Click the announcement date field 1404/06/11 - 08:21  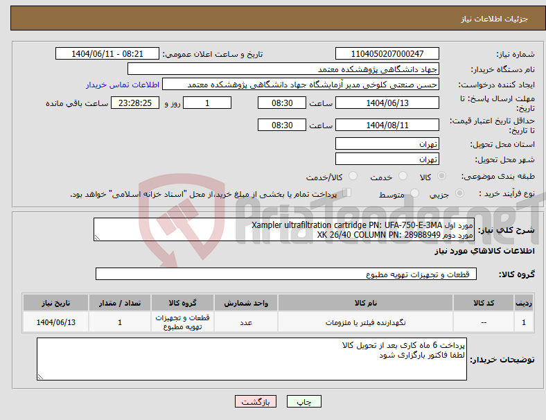pos(107,53)
